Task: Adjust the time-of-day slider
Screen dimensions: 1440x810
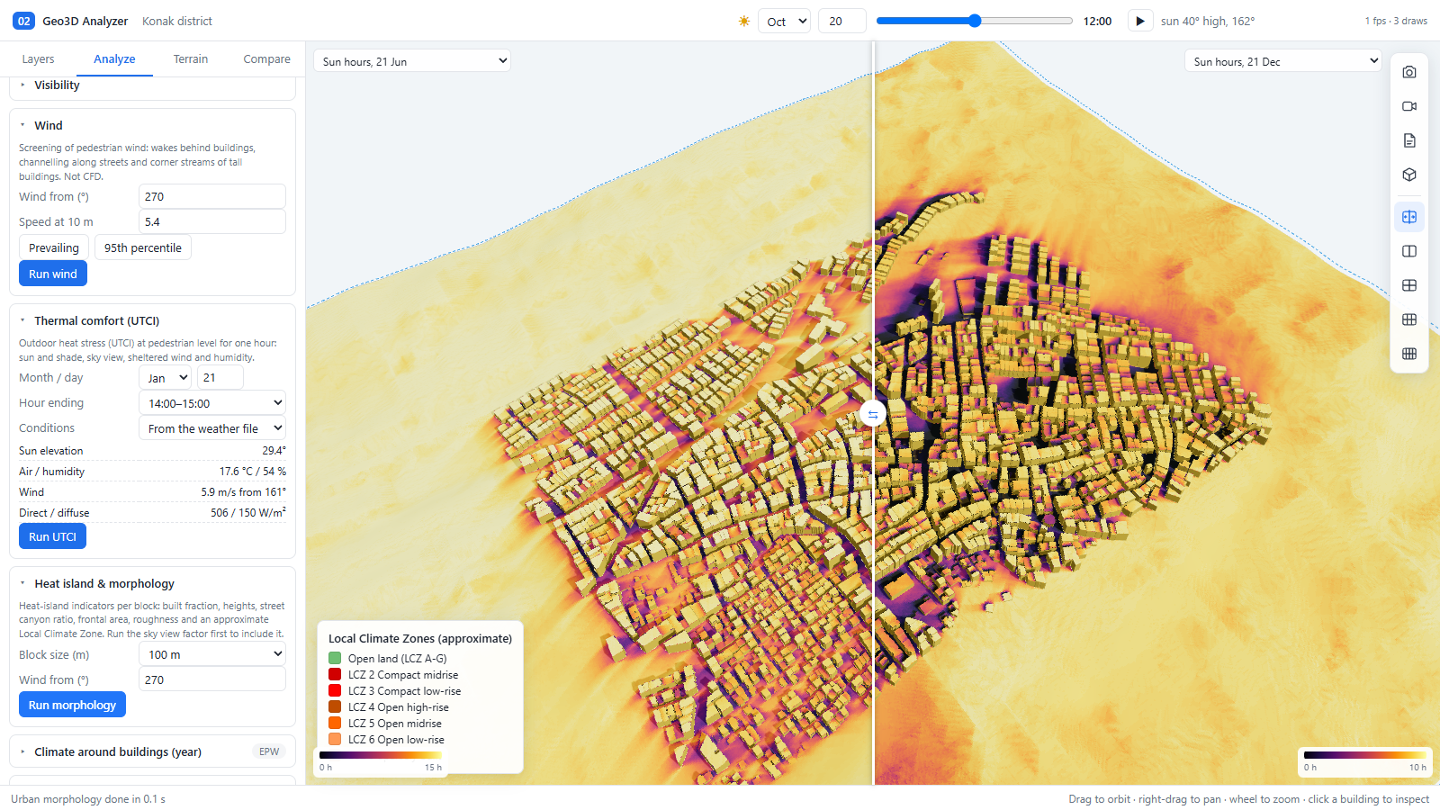Action: (x=975, y=21)
